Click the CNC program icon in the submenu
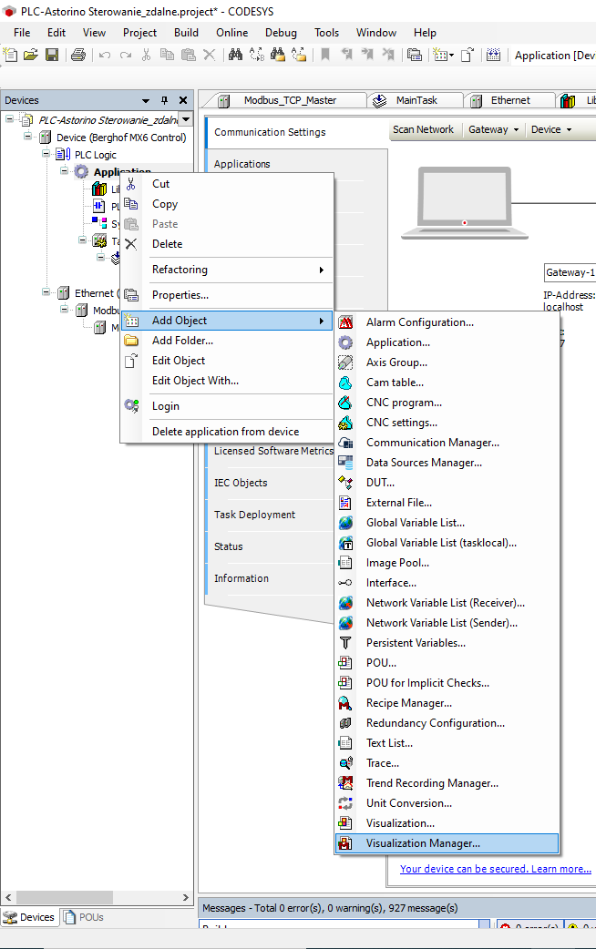The height and width of the screenshot is (949, 596). (x=345, y=403)
